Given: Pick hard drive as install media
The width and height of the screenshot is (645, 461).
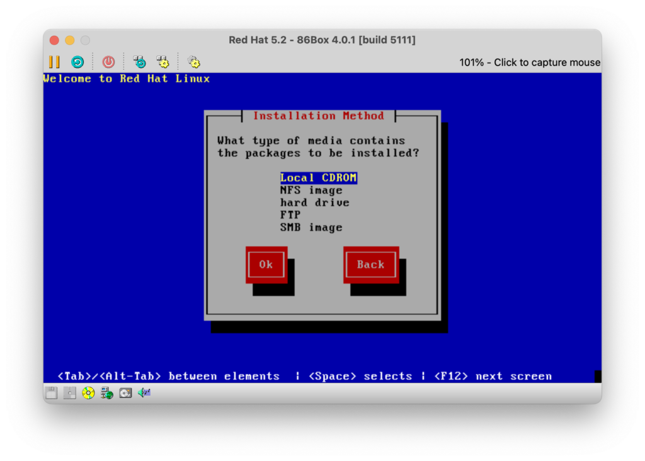Looking at the screenshot, I should coord(315,202).
